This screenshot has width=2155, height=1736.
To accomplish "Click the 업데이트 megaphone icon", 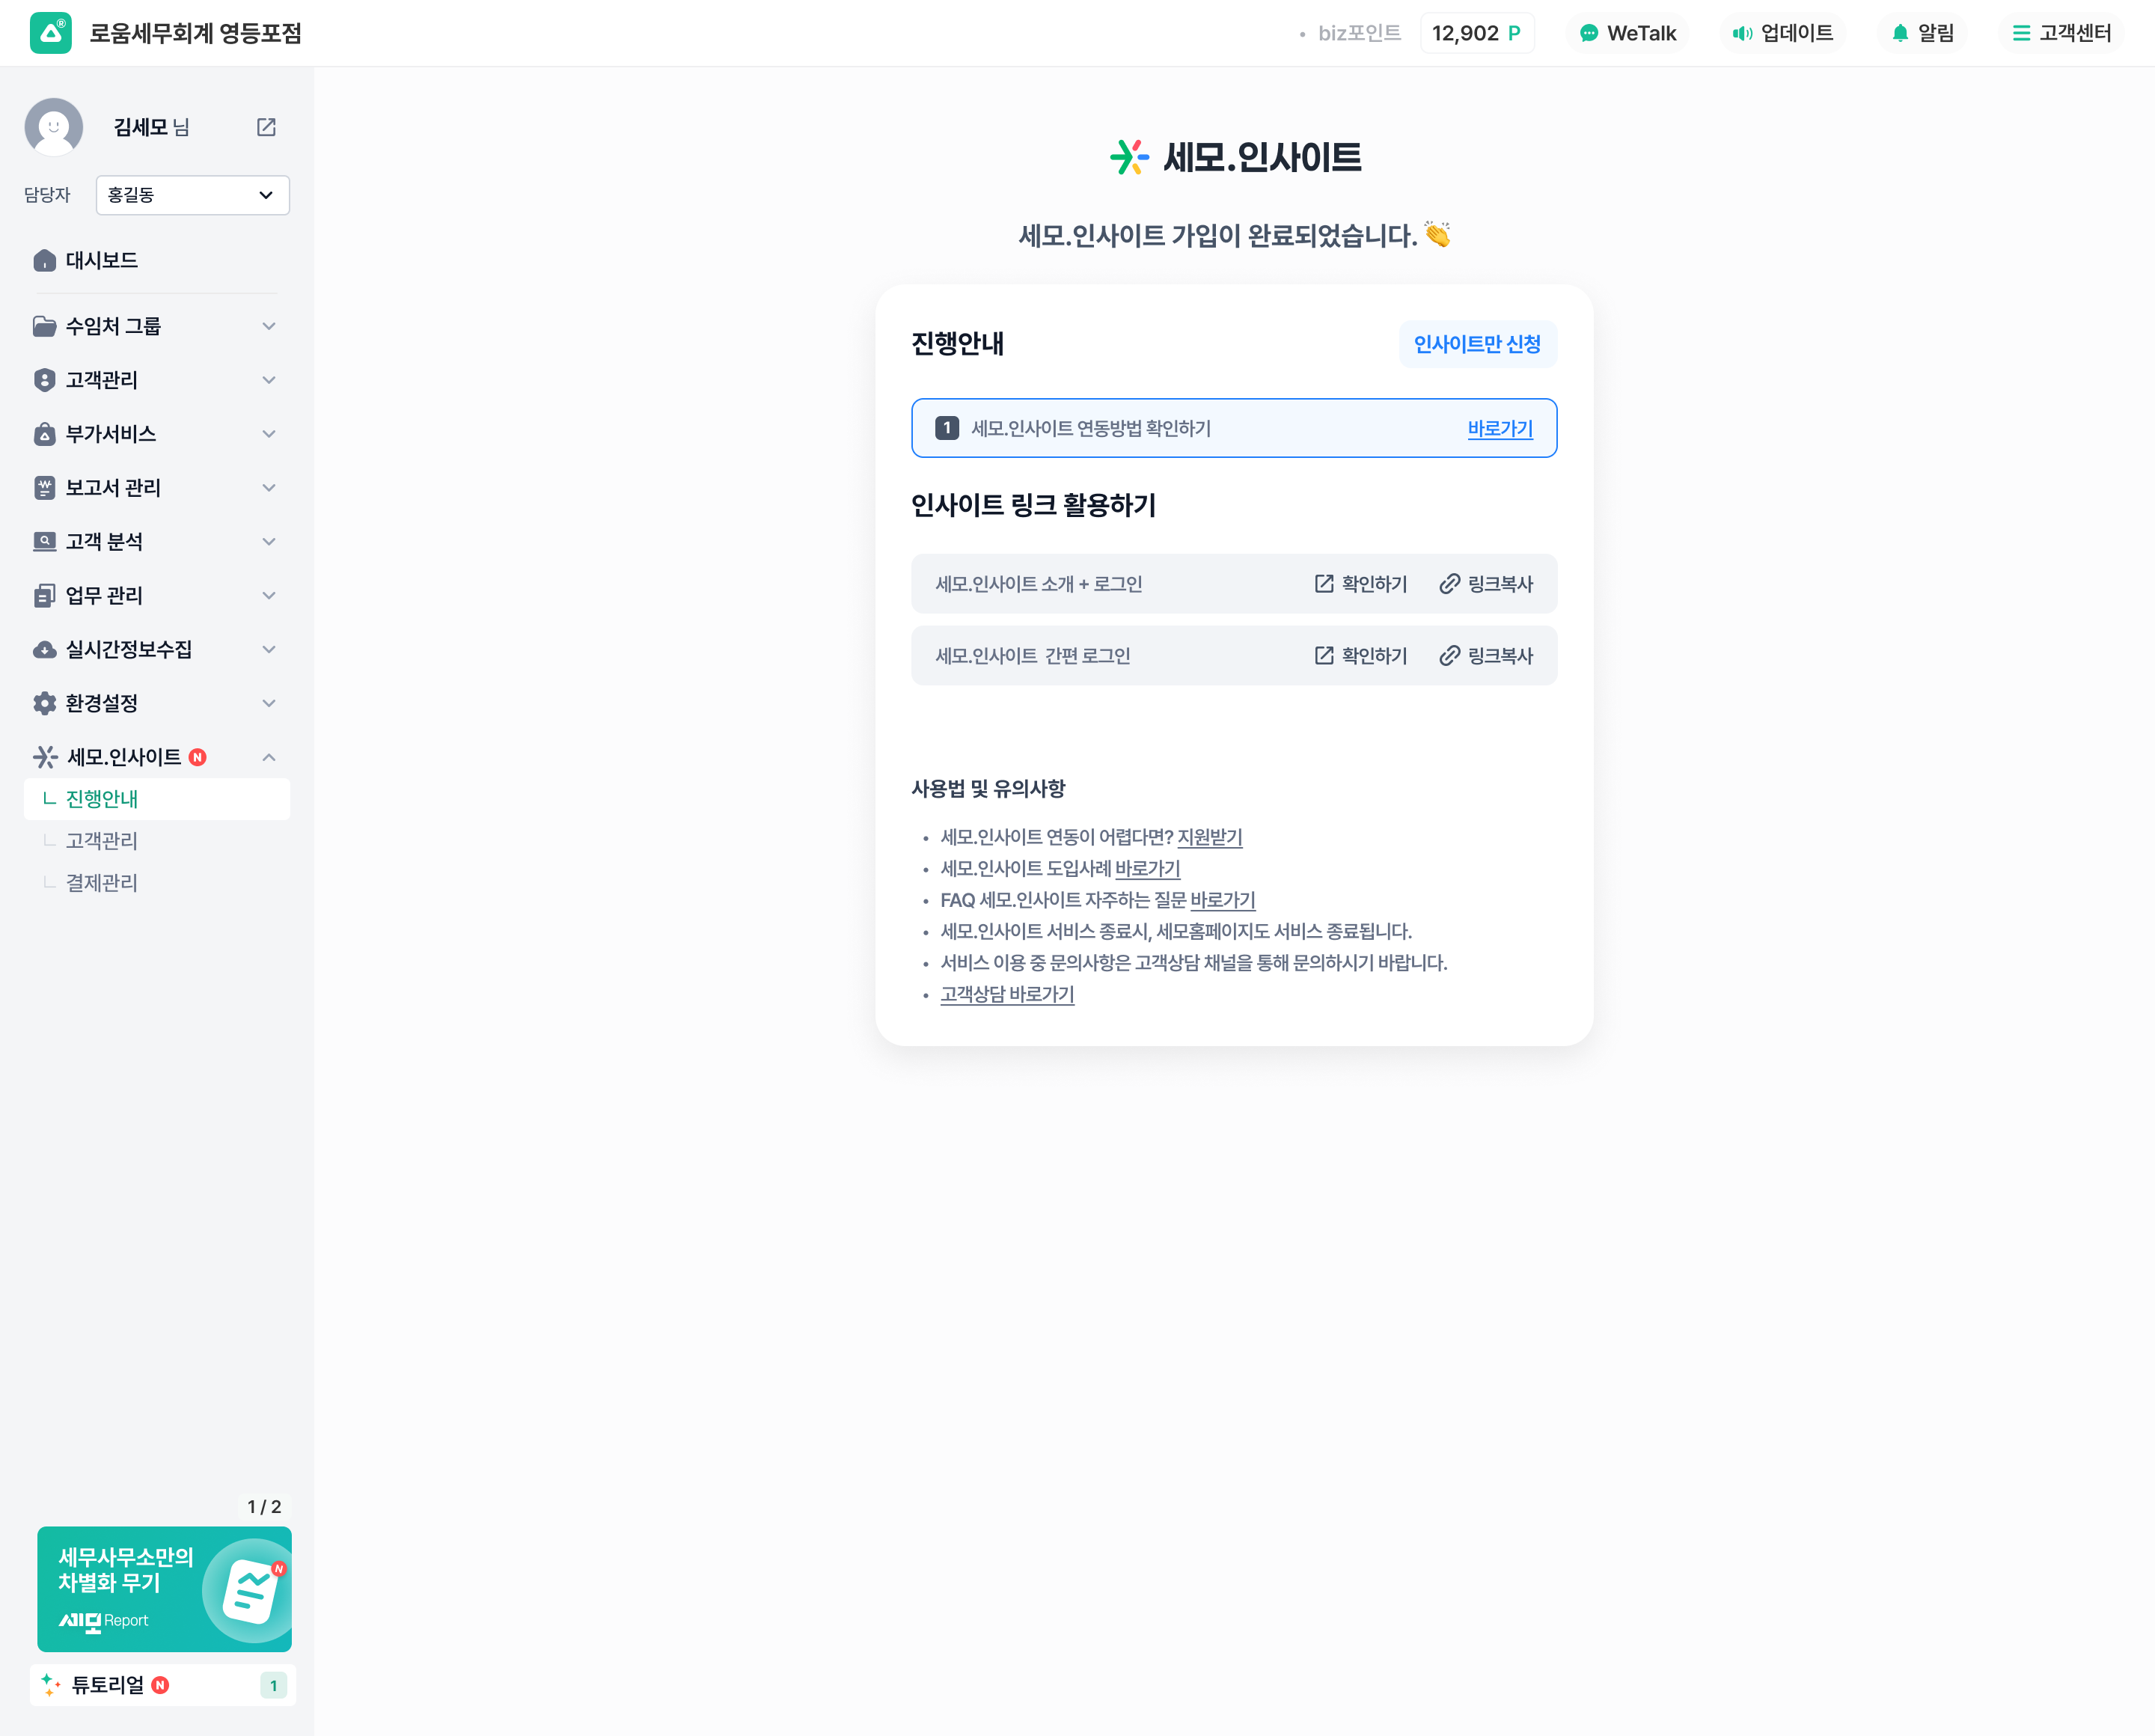I will click(1743, 33).
